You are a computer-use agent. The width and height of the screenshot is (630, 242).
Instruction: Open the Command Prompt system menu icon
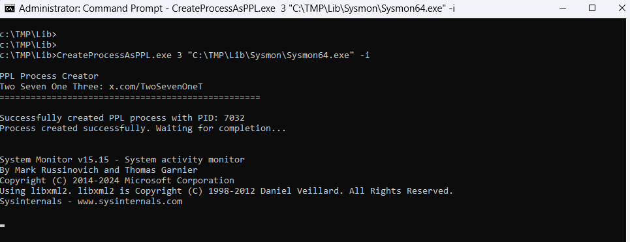[x=10, y=8]
